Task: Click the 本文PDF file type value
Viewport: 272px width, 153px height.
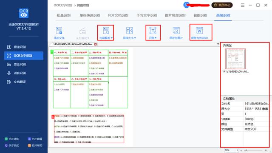Action: pyautogui.click(x=250, y=129)
